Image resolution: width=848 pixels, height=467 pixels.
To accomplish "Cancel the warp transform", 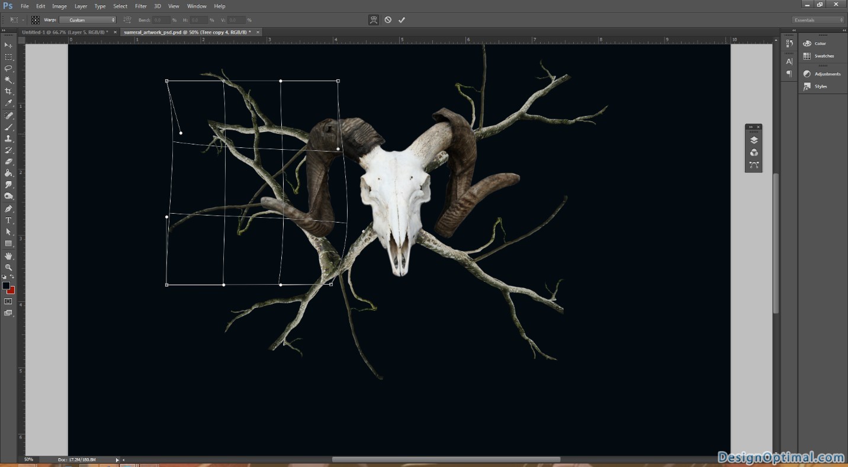I will pyautogui.click(x=388, y=20).
